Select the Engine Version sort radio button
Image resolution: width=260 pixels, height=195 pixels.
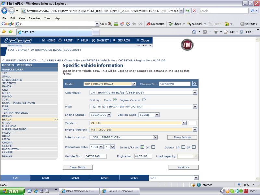(144, 100)
